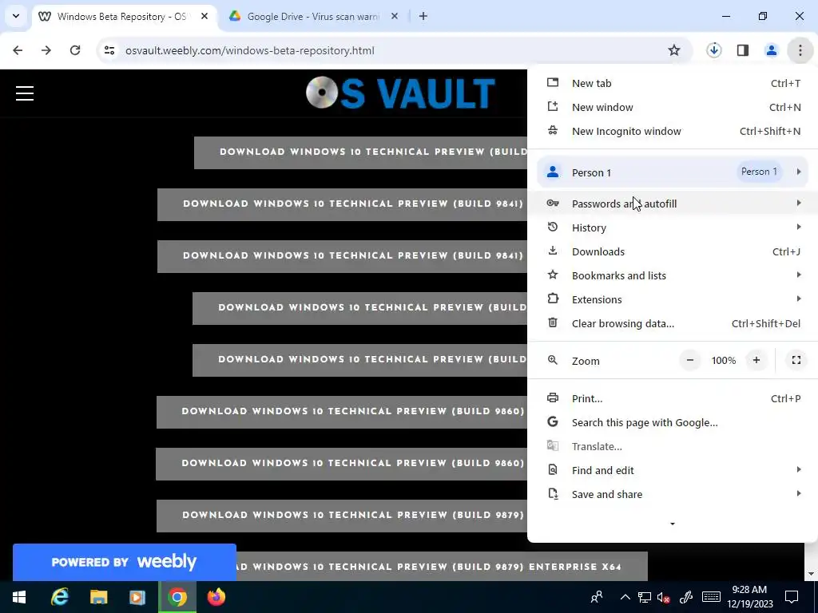Close the Google Drive tab
The image size is (818, 613).
coord(395,16)
